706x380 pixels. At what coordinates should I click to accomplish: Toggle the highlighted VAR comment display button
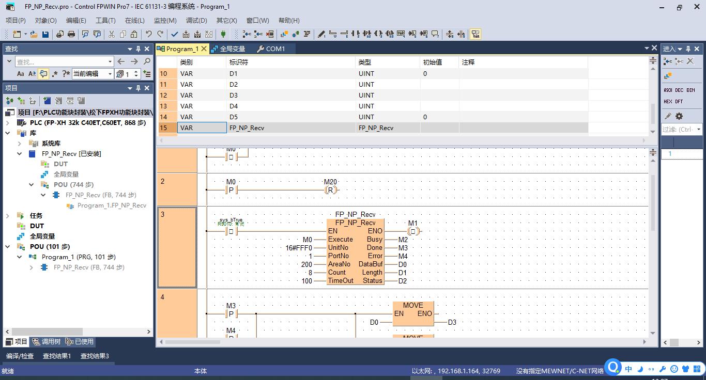(475, 34)
